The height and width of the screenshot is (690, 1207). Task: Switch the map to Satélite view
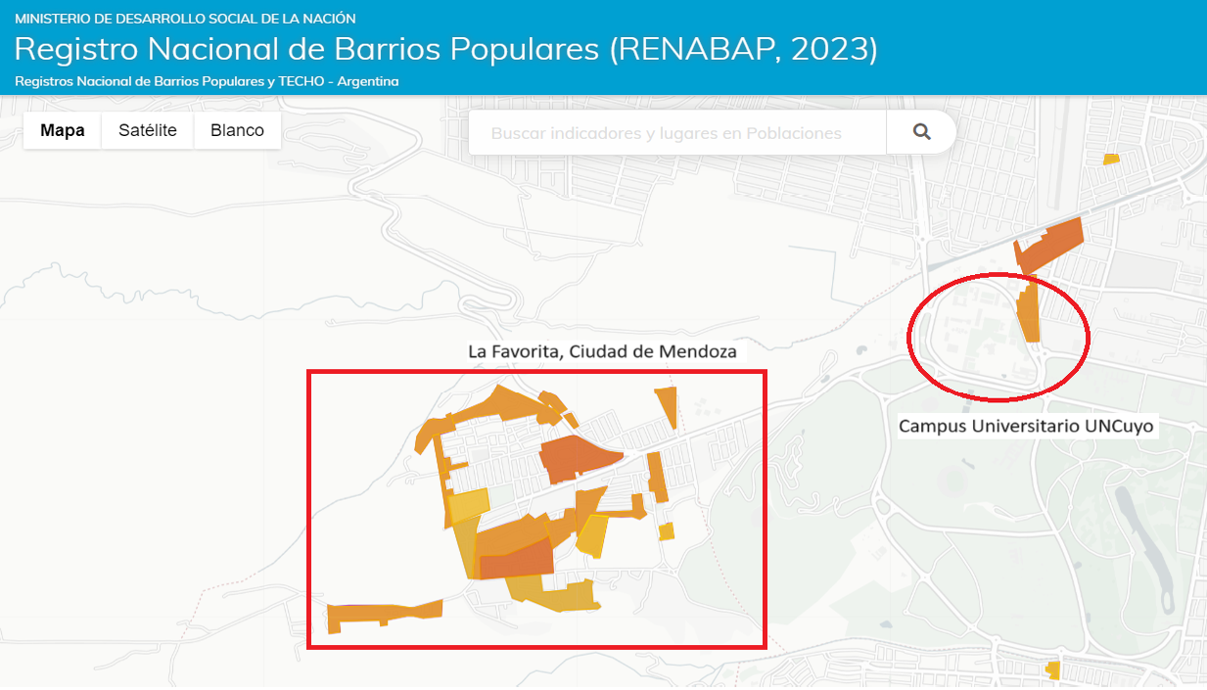[x=147, y=129]
